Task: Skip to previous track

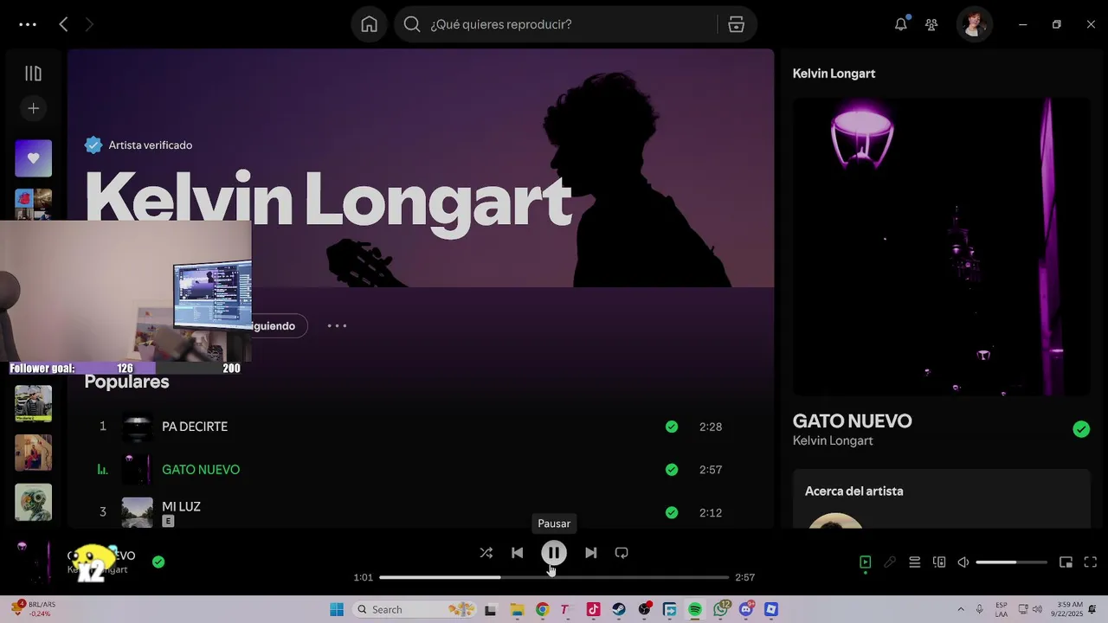Action: coord(517,553)
